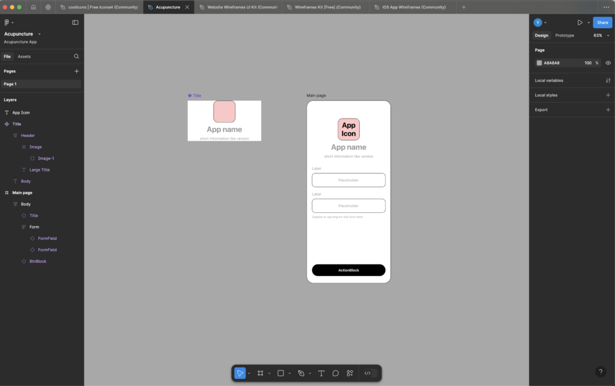Image resolution: width=615 pixels, height=386 pixels.
Task: Switch to the Assets tab
Action: coord(24,57)
